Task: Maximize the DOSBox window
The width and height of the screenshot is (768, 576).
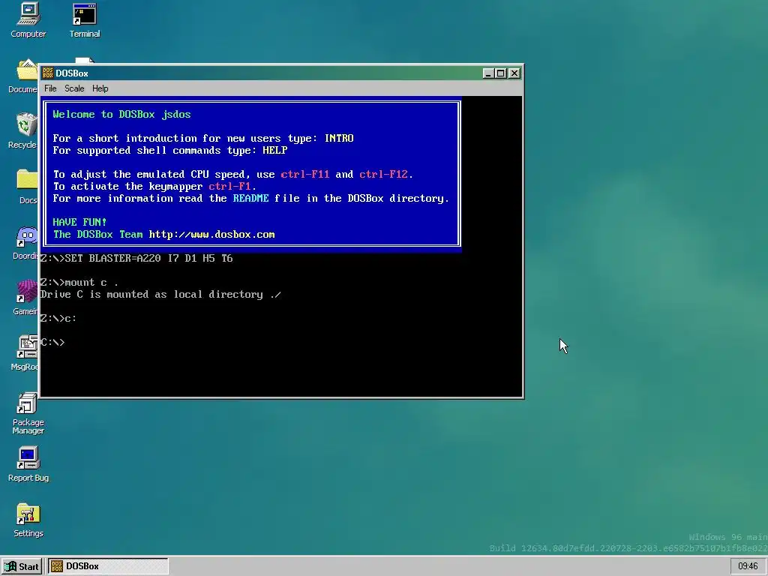Action: (x=500, y=73)
